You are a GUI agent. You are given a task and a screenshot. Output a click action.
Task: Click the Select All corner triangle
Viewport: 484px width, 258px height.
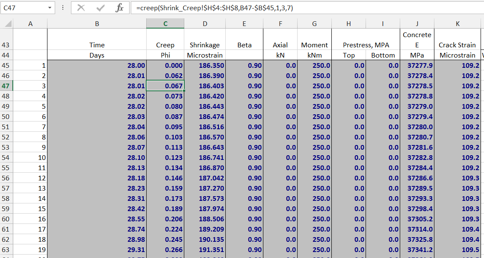tap(8, 24)
